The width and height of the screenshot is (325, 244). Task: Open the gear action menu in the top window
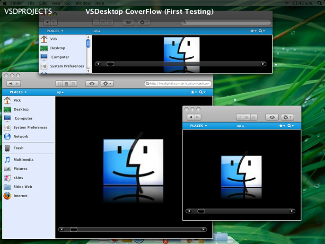tap(144, 22)
